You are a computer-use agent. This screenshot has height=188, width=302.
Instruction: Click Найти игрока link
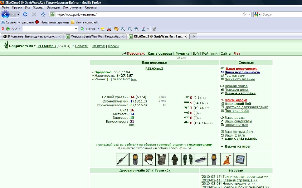click(x=236, y=100)
